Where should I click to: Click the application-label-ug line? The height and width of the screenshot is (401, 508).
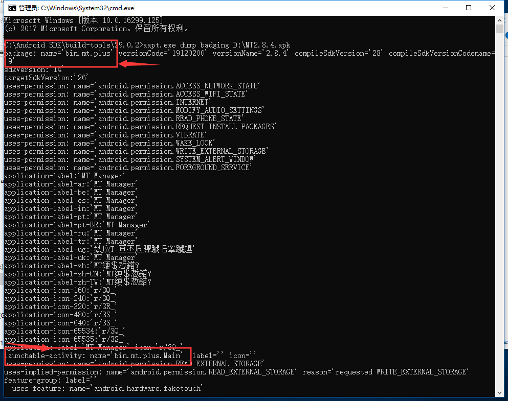click(x=99, y=249)
